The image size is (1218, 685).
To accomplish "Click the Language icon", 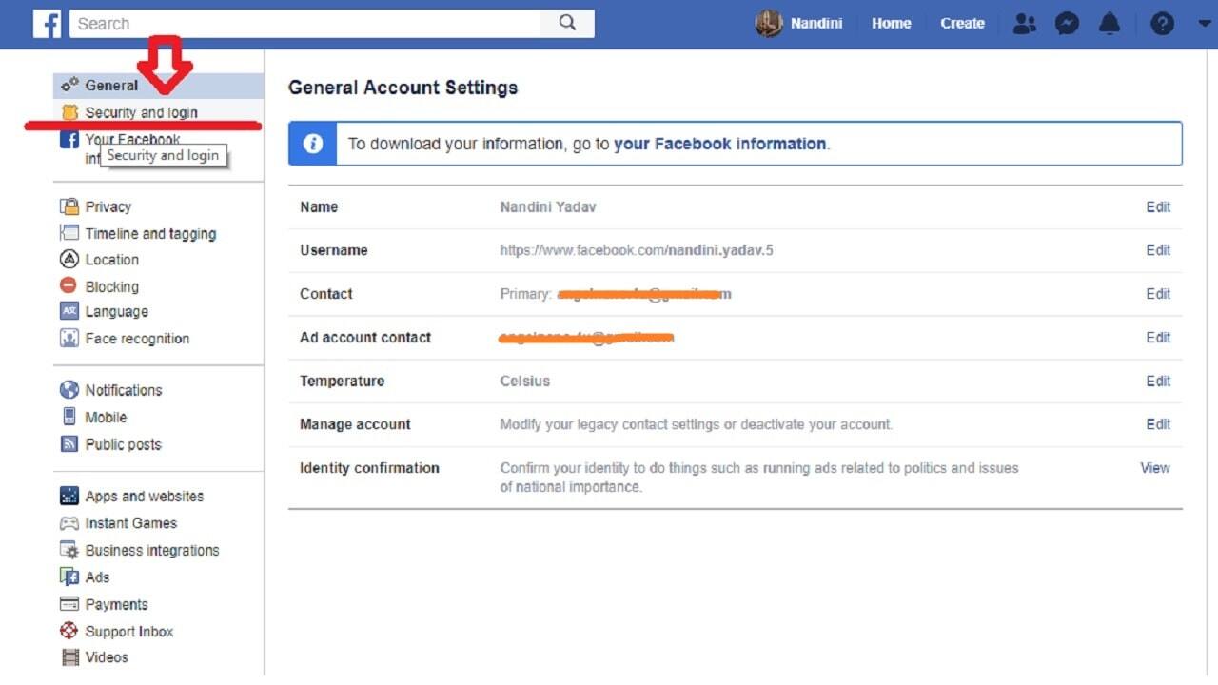I will [x=69, y=311].
